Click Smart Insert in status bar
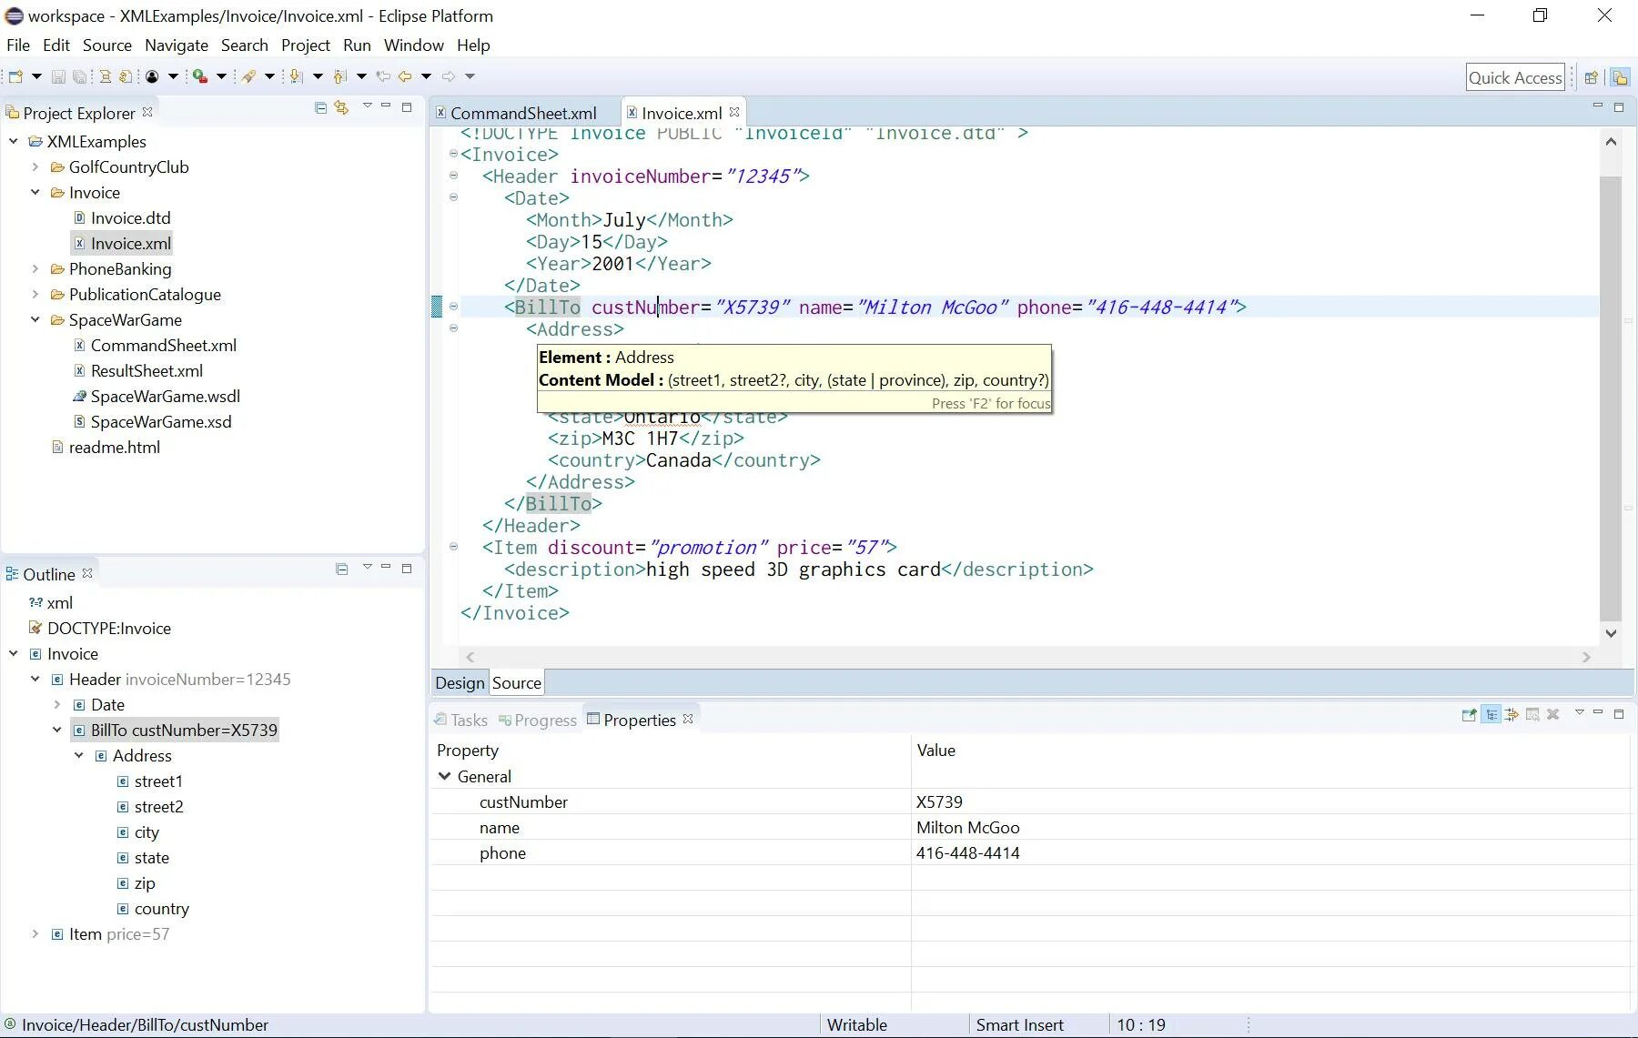 click(1019, 1024)
